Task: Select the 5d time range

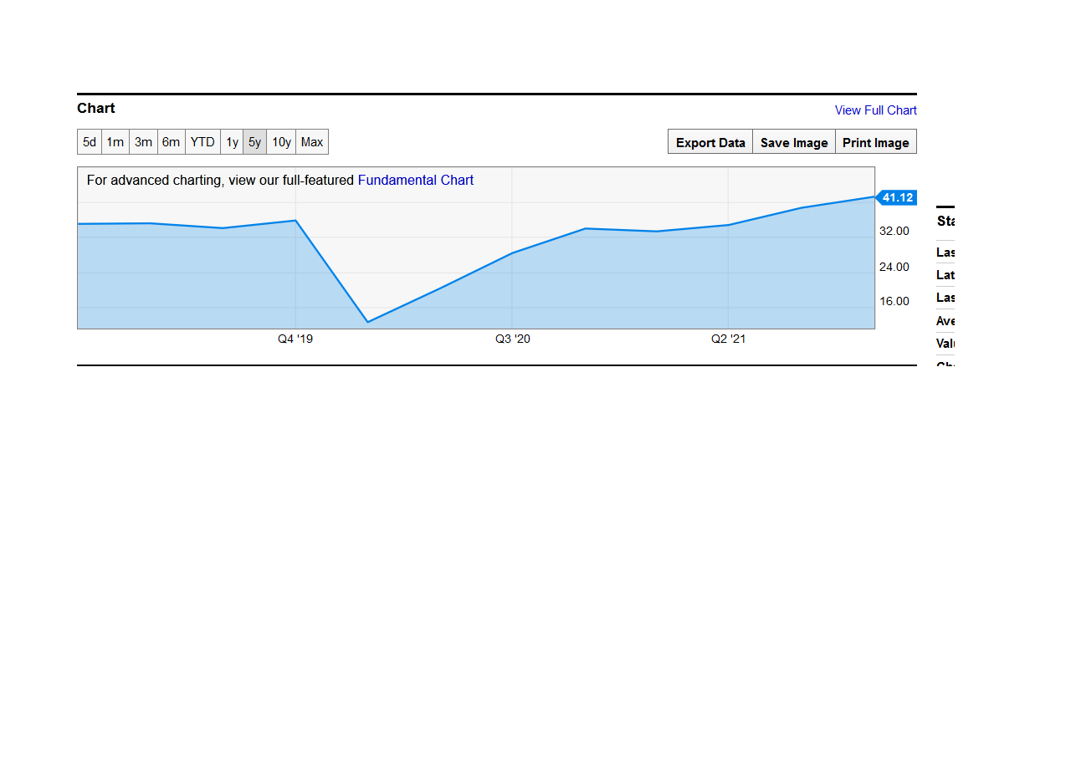Action: (x=90, y=142)
